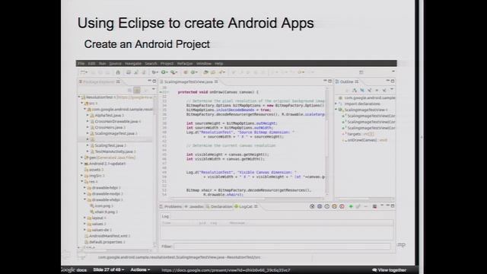
Task: Click the green Run toolbar button
Action: point(163,72)
